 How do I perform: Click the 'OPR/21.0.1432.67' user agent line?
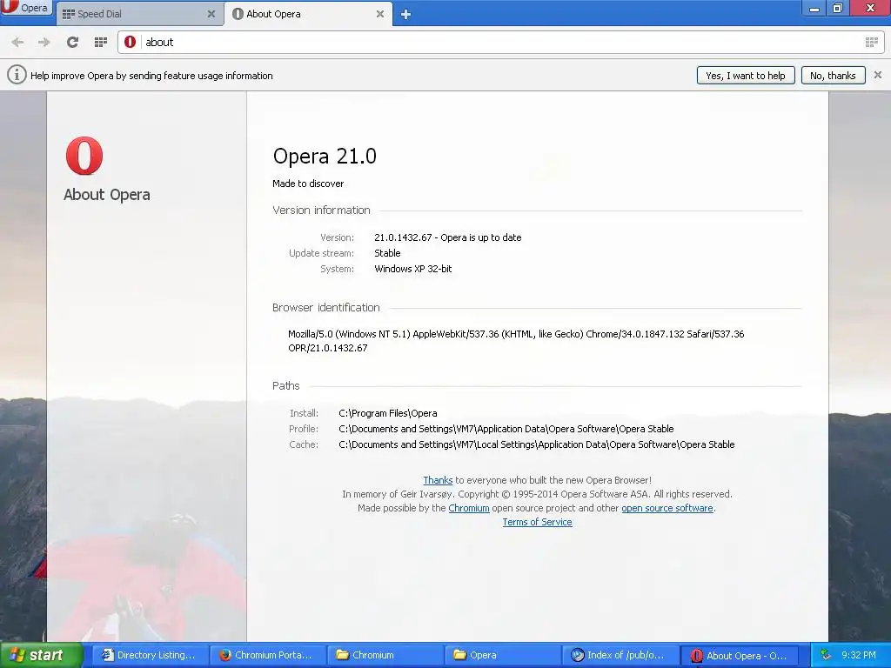tap(328, 348)
